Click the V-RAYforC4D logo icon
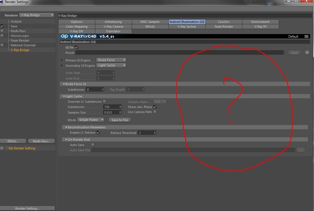The height and width of the screenshot is (211, 314). [64, 36]
